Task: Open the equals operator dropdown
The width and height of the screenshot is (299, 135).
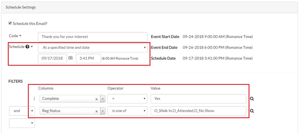Action: pyautogui.click(x=127, y=99)
